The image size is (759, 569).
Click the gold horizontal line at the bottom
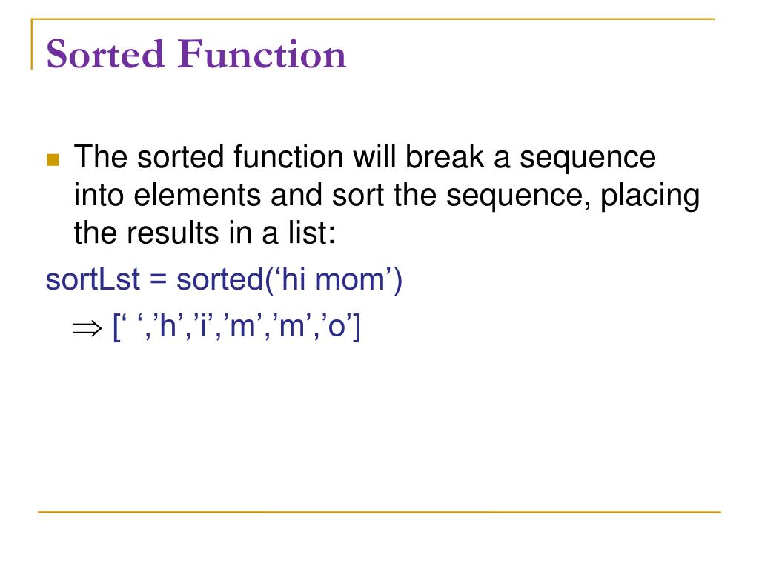pyautogui.click(x=379, y=511)
